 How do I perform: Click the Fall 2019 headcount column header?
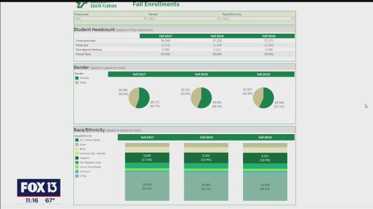(269, 36)
